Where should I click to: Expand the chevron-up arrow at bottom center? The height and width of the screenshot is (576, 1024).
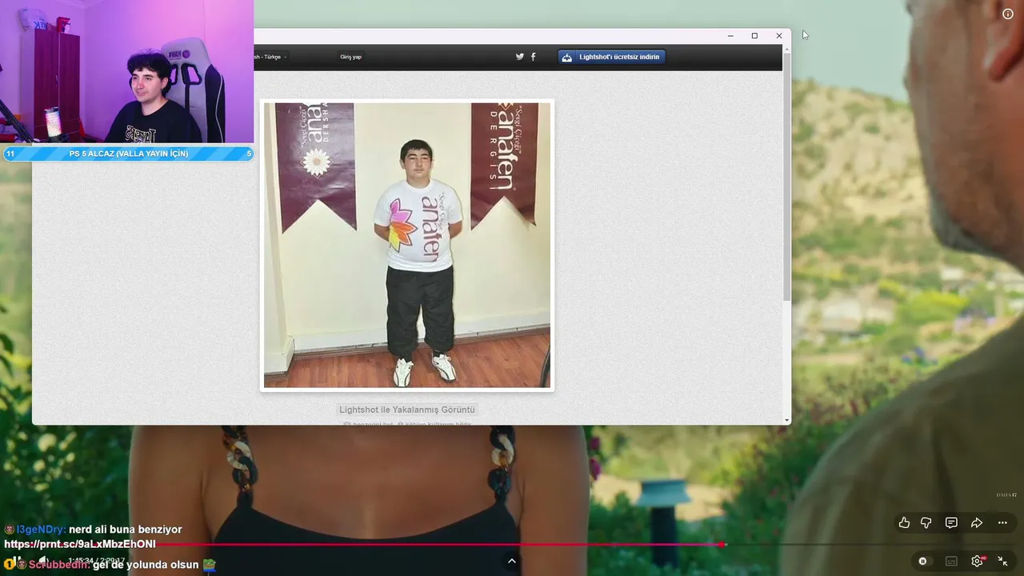coord(512,561)
